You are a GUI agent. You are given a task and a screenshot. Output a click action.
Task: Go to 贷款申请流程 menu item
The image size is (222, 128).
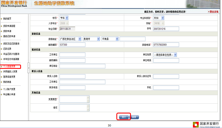[9, 26]
